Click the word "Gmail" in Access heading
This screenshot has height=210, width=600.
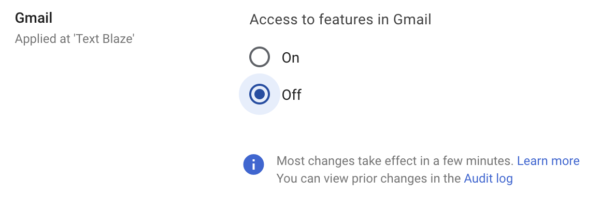(412, 20)
